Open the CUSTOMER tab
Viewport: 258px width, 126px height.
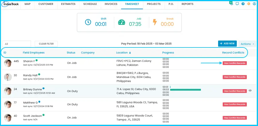point(46,4)
